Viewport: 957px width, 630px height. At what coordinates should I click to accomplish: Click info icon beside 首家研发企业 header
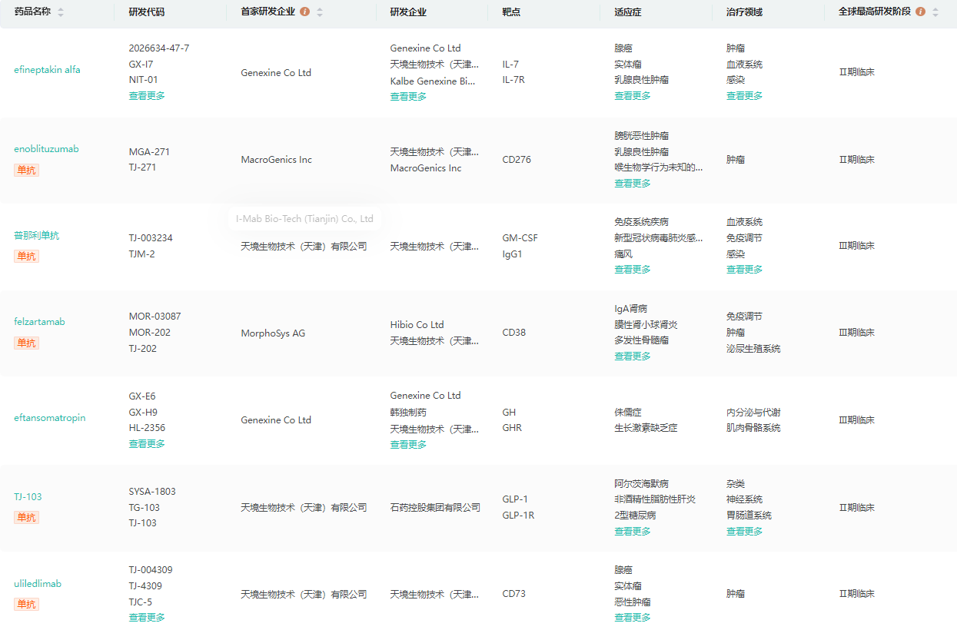[x=305, y=12]
